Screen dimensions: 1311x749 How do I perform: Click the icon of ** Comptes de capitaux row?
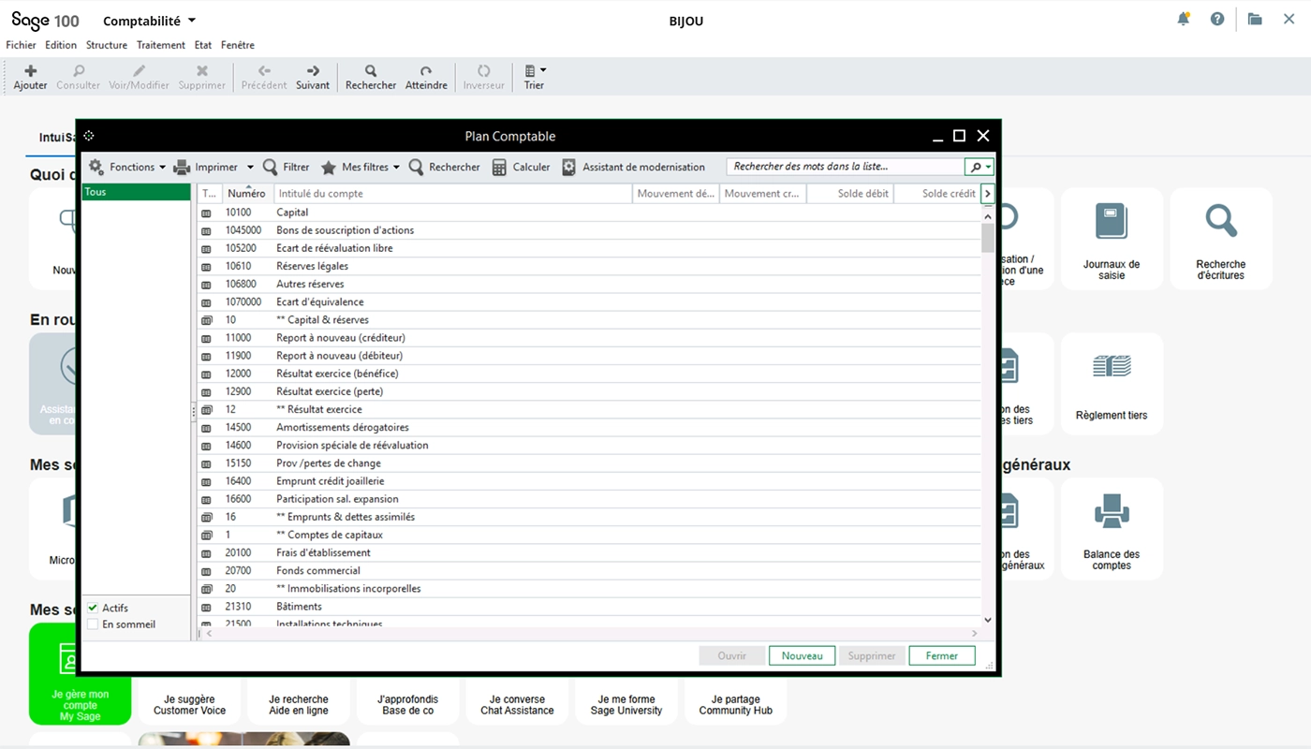[x=207, y=535]
